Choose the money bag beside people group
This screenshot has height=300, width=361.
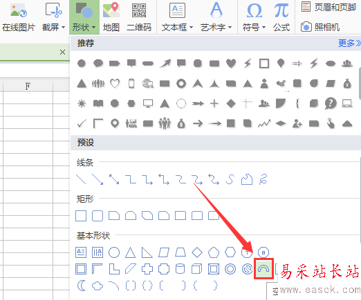tap(181, 123)
